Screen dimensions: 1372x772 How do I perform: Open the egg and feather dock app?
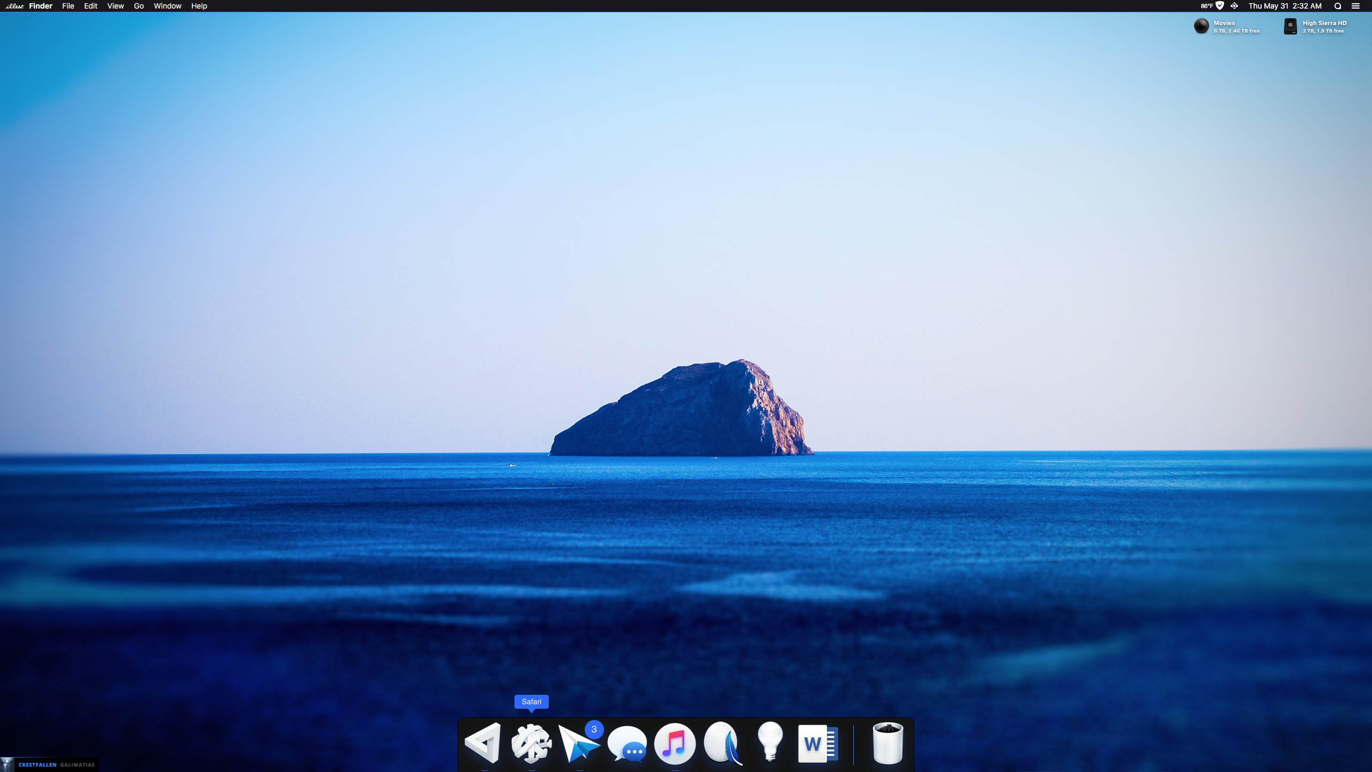click(722, 744)
